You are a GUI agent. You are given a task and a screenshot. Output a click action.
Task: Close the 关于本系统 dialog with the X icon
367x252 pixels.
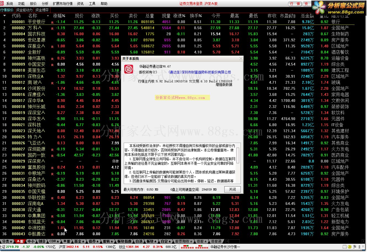[x=241, y=59]
